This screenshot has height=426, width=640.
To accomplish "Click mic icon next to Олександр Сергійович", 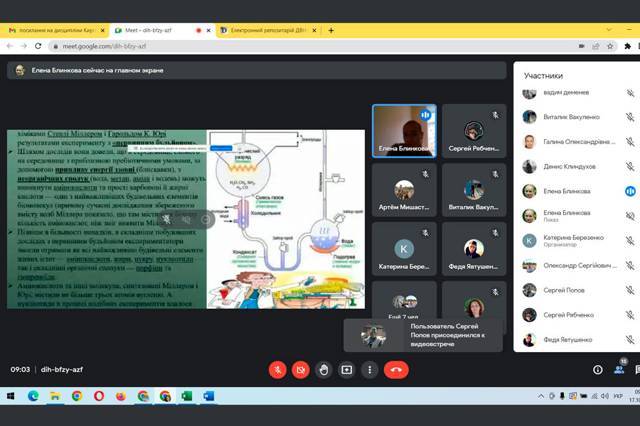I will coord(630,266).
